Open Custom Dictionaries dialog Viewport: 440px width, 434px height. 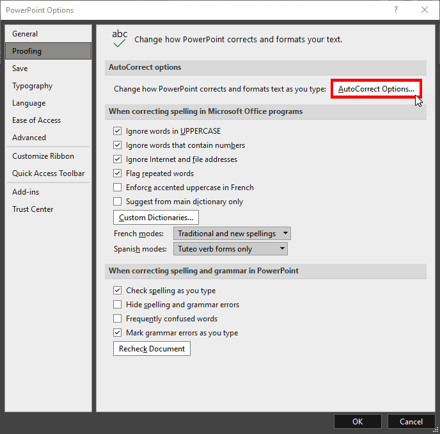coord(156,218)
